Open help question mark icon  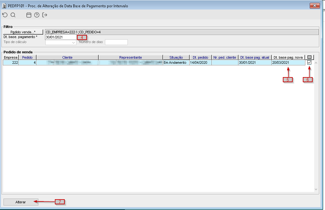pos(37,15)
